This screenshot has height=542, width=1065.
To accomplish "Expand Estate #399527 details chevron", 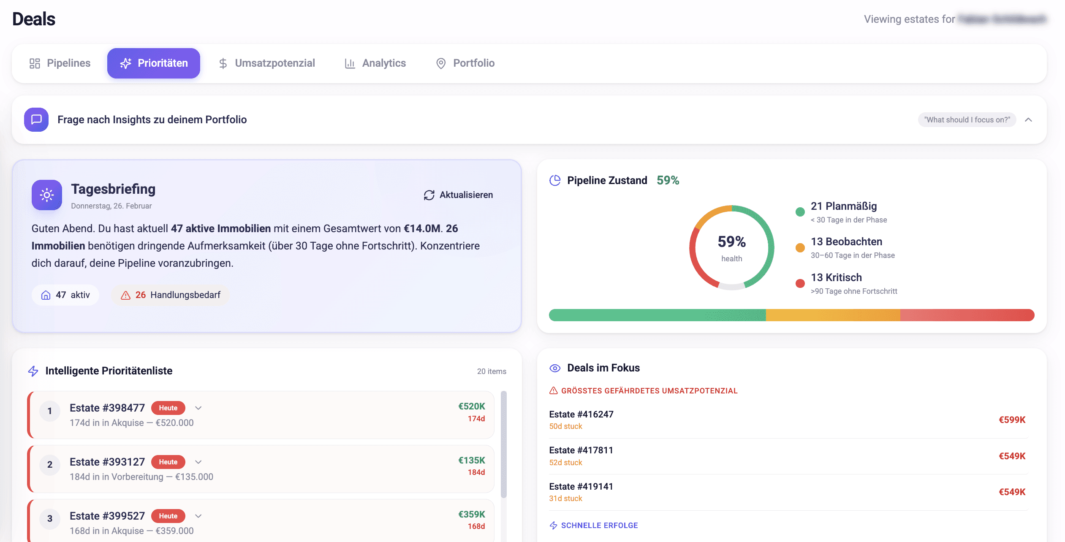I will [198, 516].
